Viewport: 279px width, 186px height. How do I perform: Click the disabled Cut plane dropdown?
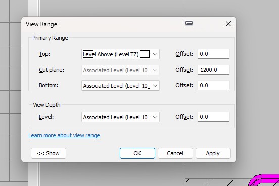click(120, 70)
